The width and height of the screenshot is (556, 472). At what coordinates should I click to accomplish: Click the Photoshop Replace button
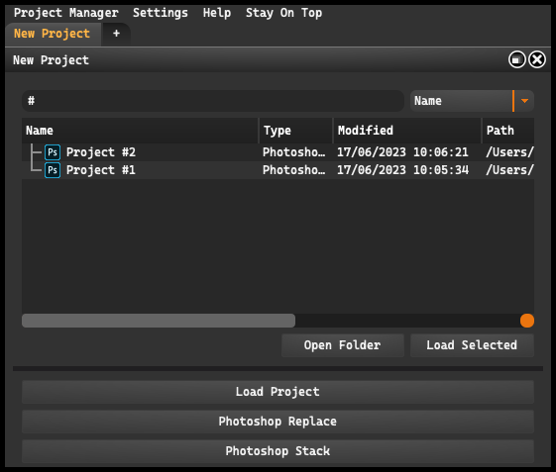pos(278,422)
